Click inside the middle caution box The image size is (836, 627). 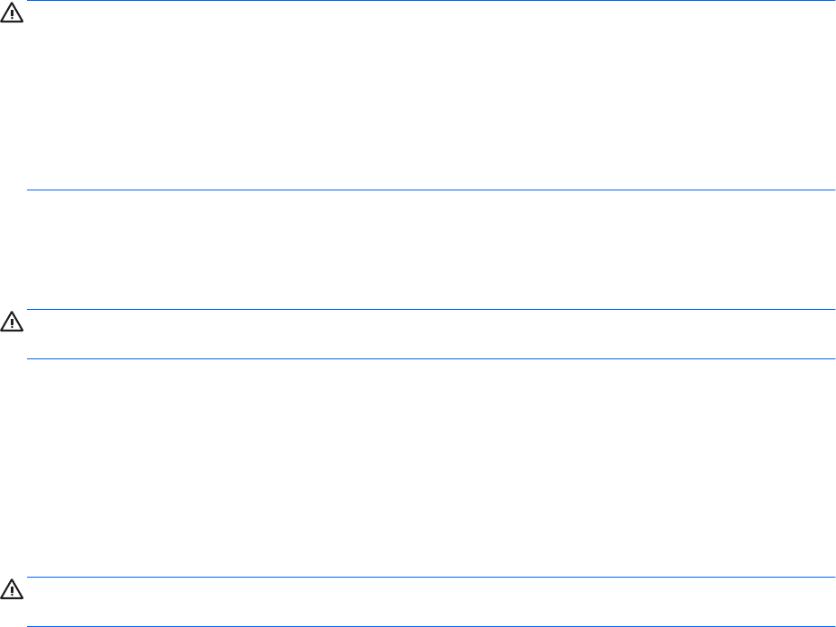pos(431,334)
